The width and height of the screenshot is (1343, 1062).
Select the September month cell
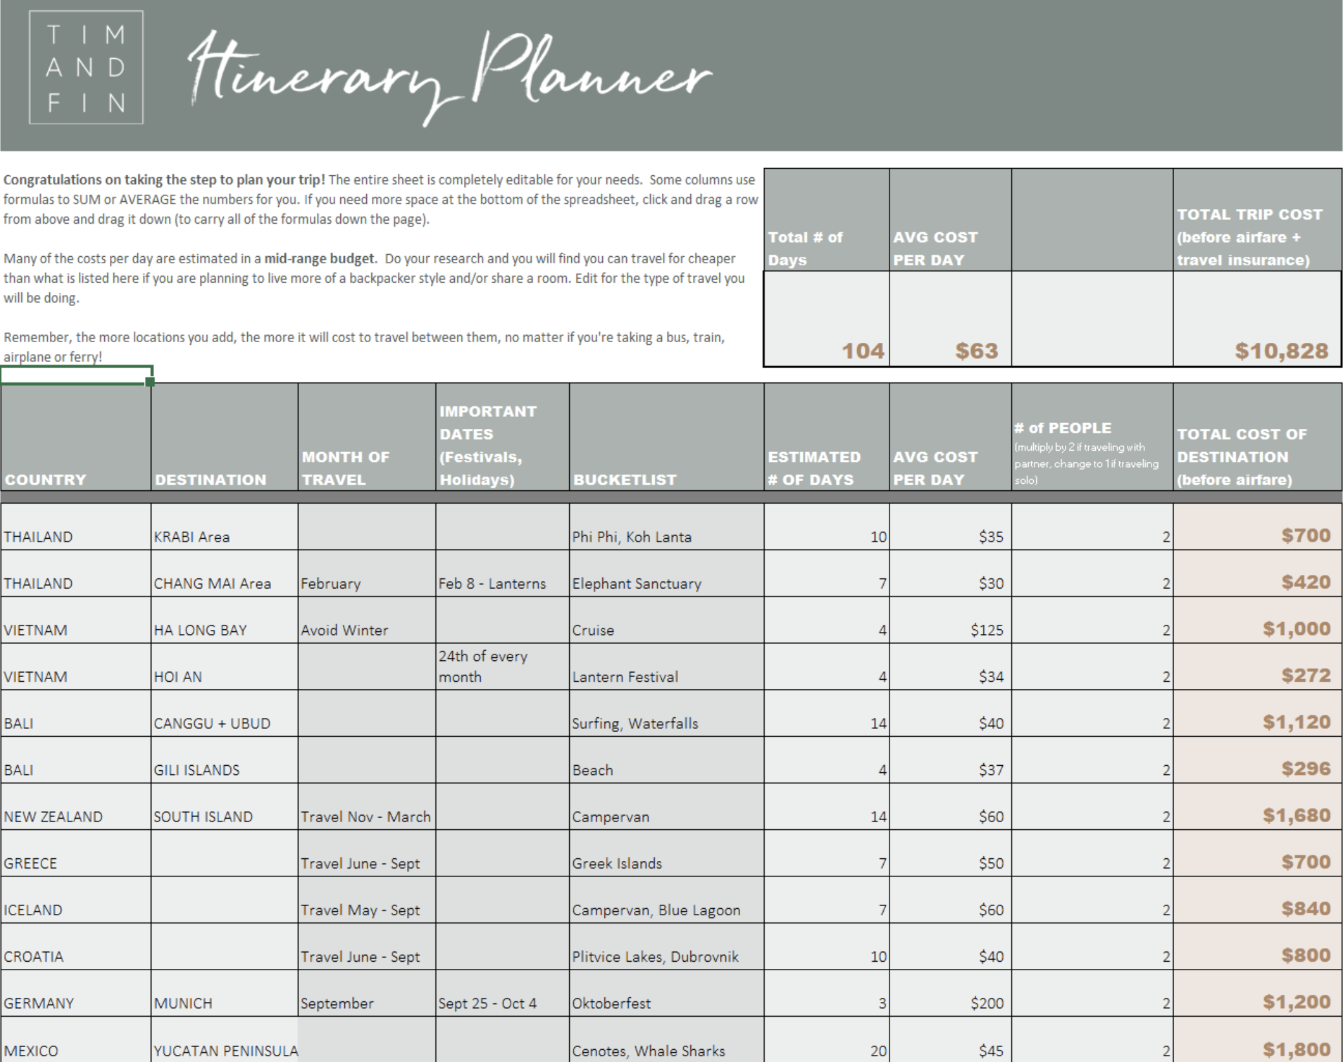point(367,993)
